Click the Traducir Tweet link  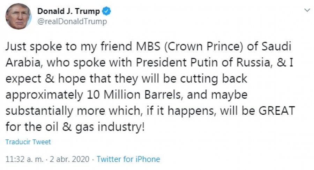pyautogui.click(x=28, y=142)
